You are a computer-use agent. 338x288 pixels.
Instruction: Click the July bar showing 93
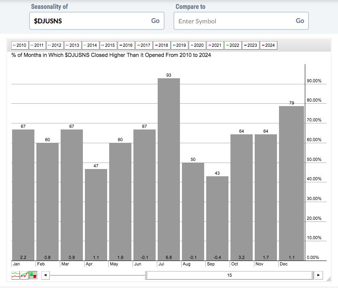[169, 169]
